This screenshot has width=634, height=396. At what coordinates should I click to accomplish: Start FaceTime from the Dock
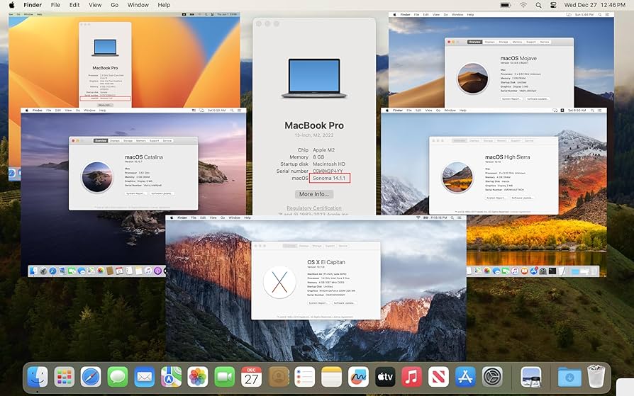pyautogui.click(x=225, y=377)
